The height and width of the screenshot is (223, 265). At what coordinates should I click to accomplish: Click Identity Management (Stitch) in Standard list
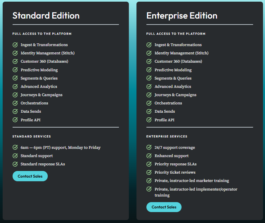48,53
